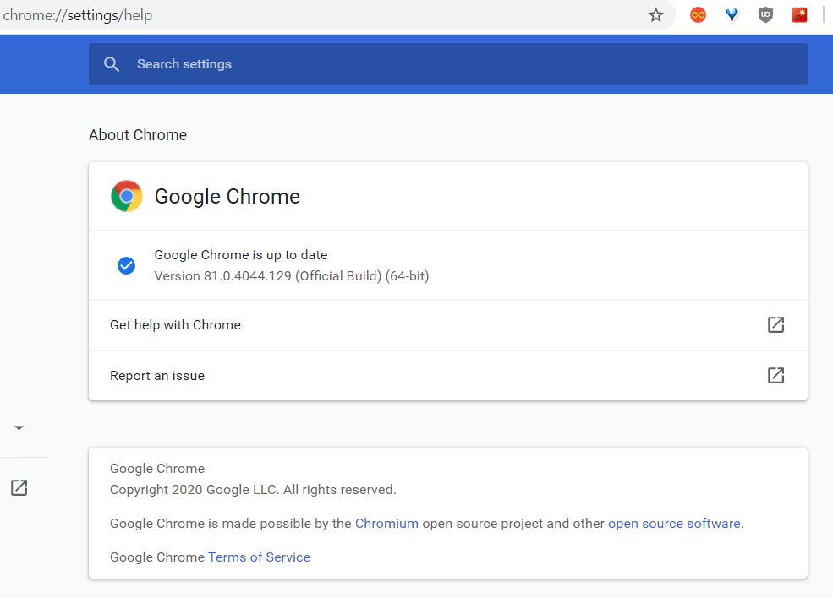
Task: Open the red infinity extension icon
Action: pos(698,15)
